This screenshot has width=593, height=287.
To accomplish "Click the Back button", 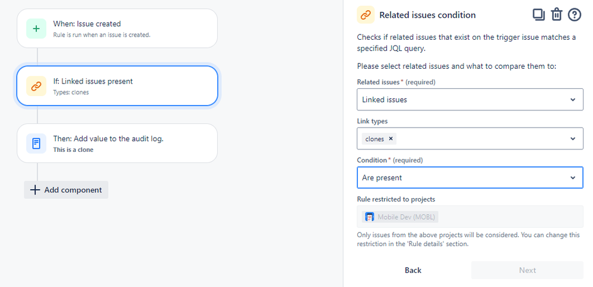I will (413, 270).
